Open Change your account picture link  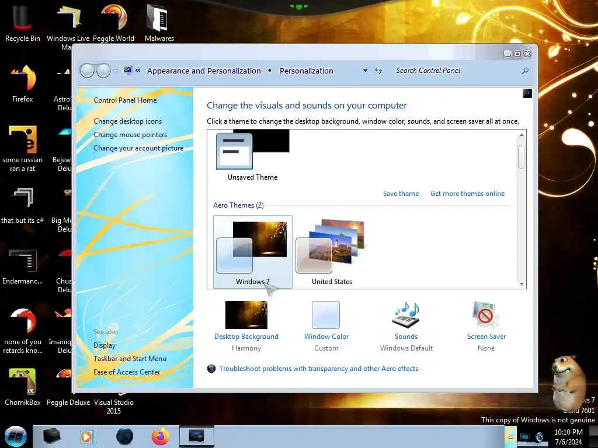tap(138, 148)
